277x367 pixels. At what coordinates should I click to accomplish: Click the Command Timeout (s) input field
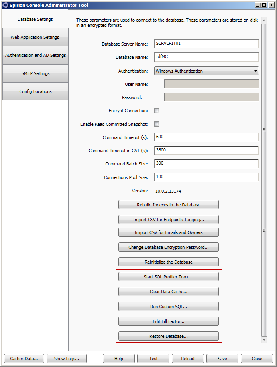[x=206, y=137]
